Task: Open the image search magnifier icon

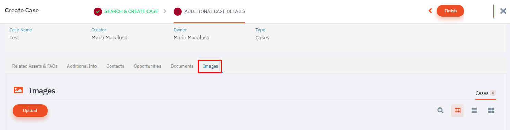Action: [441, 111]
